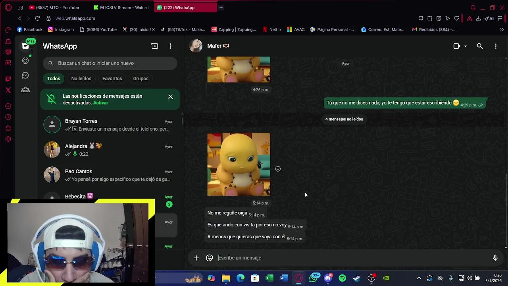Click the chat search box
The image size is (508, 286).
[110, 63]
